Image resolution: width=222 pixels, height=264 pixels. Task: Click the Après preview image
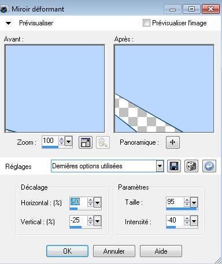click(164, 89)
